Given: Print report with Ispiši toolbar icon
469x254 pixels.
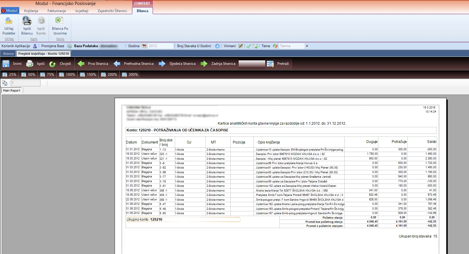Looking at the screenshot, I should 30,64.
